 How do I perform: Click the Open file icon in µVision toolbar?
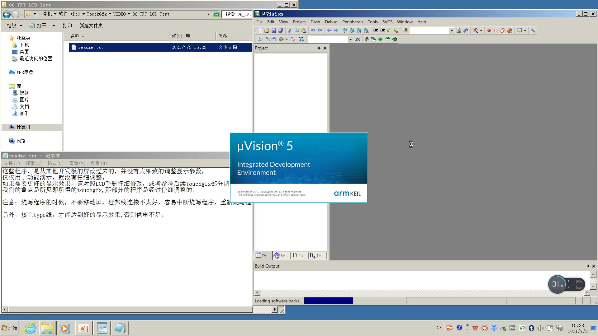[267, 30]
